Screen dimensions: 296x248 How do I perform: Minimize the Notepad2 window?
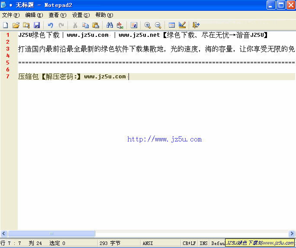pos(271,5)
